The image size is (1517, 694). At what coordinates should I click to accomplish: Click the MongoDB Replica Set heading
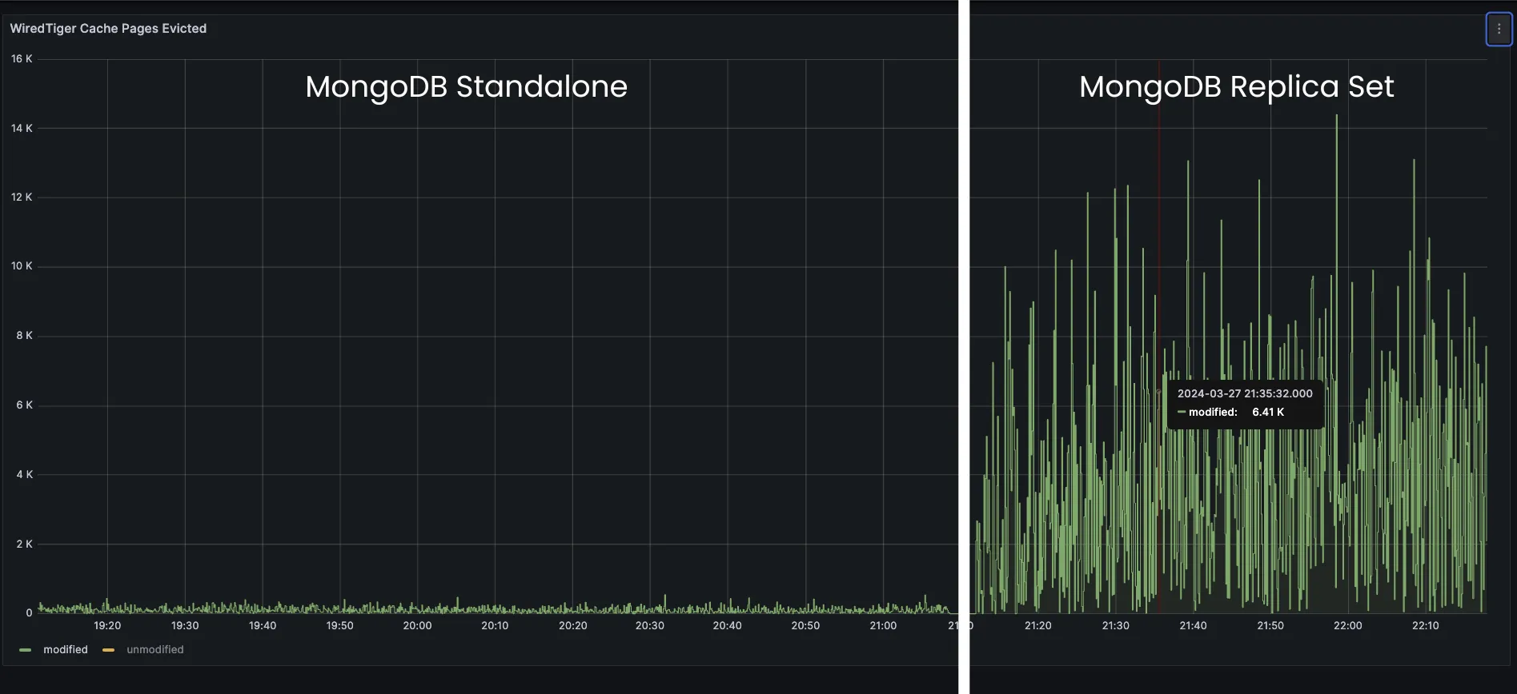click(x=1237, y=86)
